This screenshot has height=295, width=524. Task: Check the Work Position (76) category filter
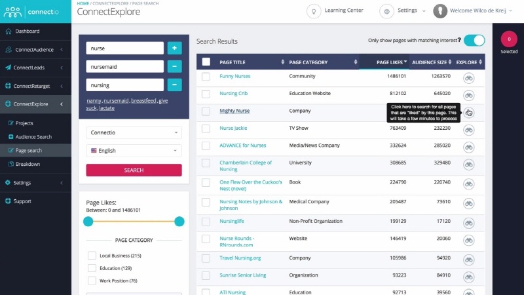click(92, 281)
